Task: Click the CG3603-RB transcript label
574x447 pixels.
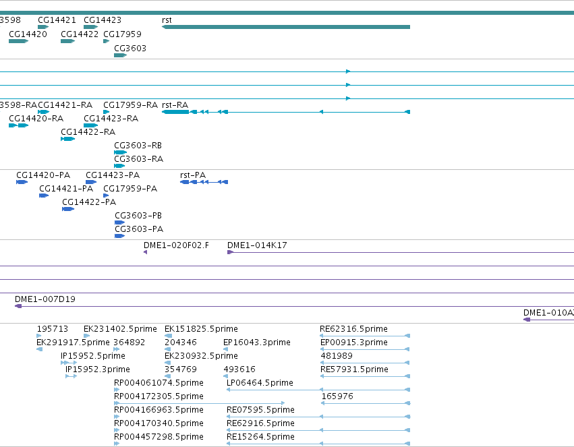Action: click(138, 146)
